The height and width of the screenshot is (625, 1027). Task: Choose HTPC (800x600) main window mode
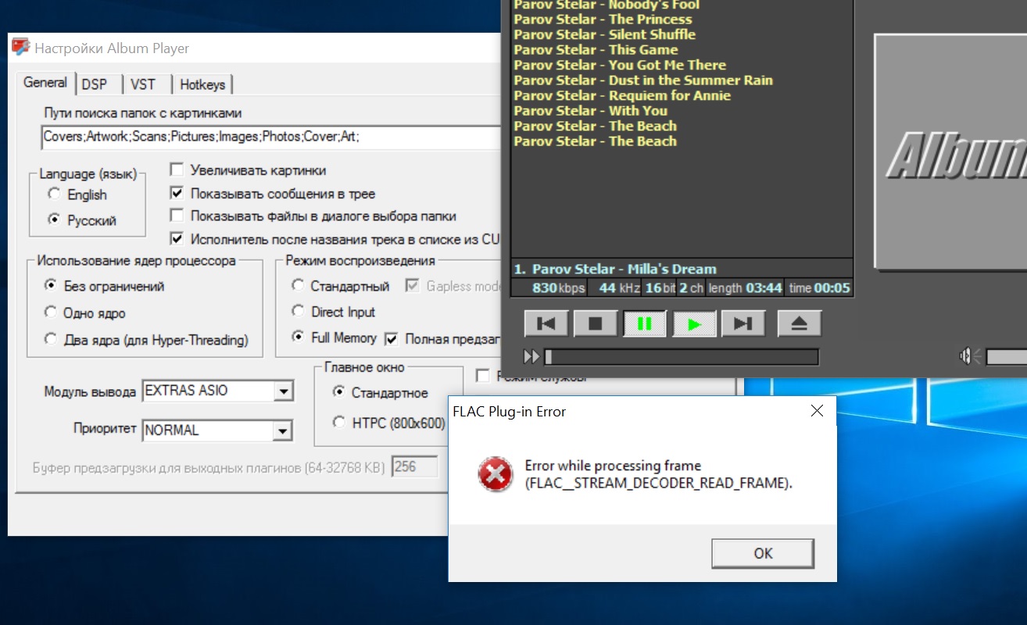pyautogui.click(x=388, y=423)
